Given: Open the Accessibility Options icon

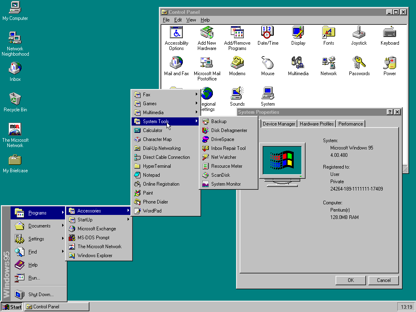Looking at the screenshot, I should click(176, 33).
